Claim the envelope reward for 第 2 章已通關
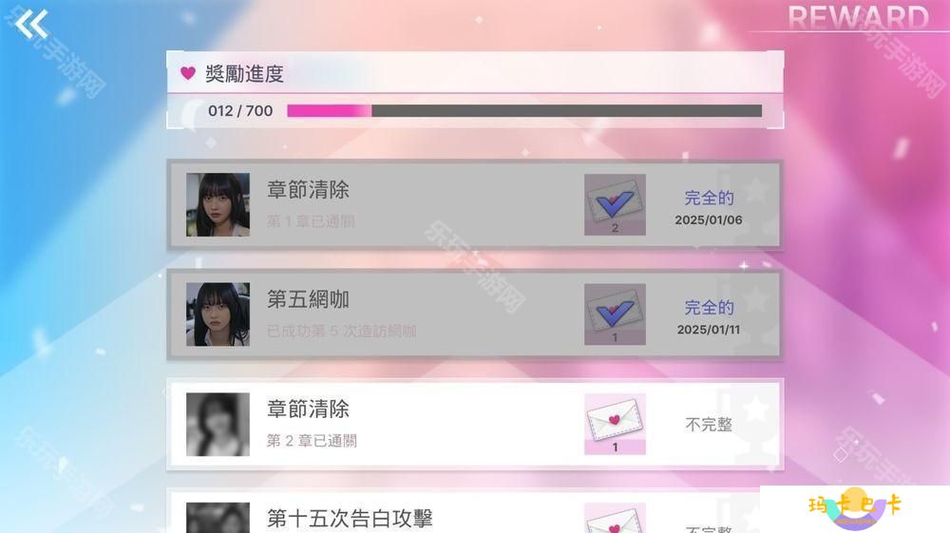Image resolution: width=950 pixels, height=533 pixels. click(x=615, y=424)
